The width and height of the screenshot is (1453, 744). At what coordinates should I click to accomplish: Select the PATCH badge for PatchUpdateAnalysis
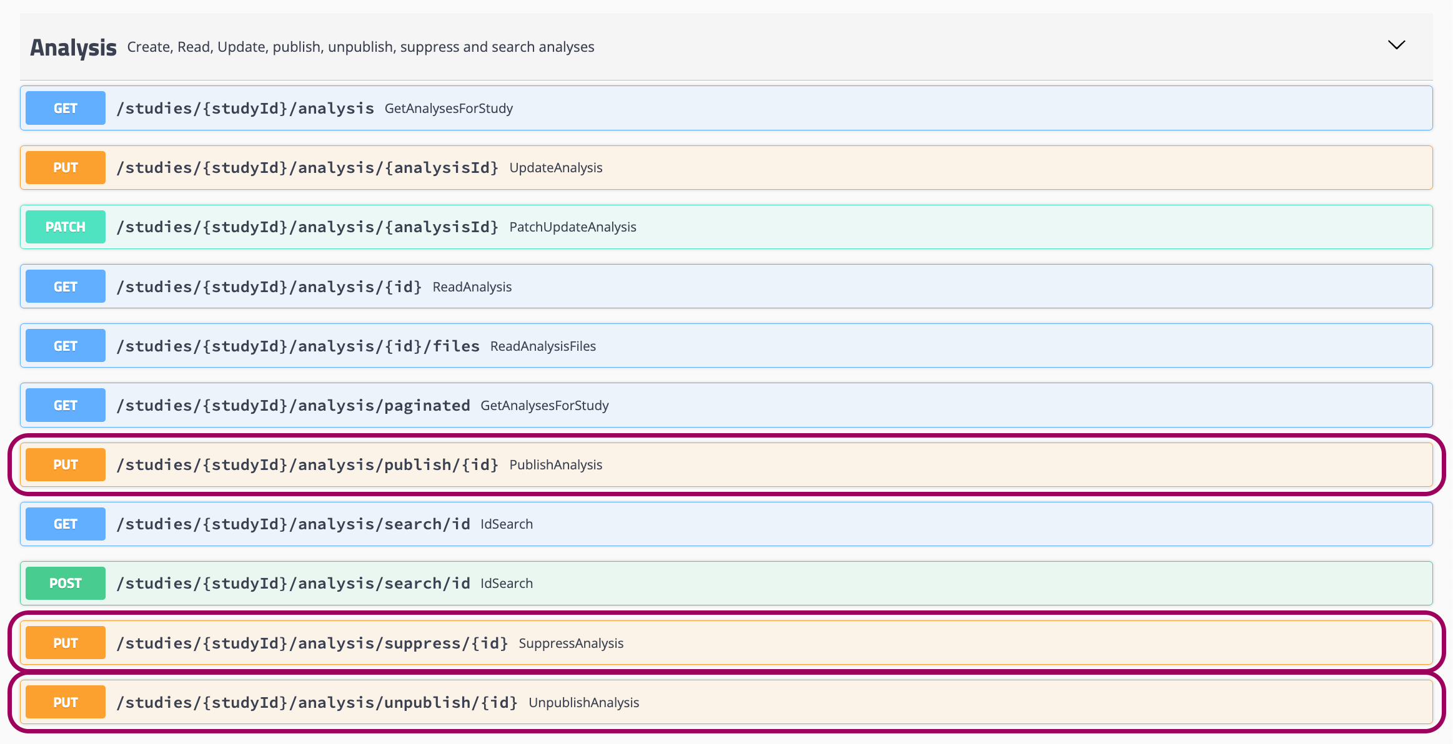(x=65, y=227)
